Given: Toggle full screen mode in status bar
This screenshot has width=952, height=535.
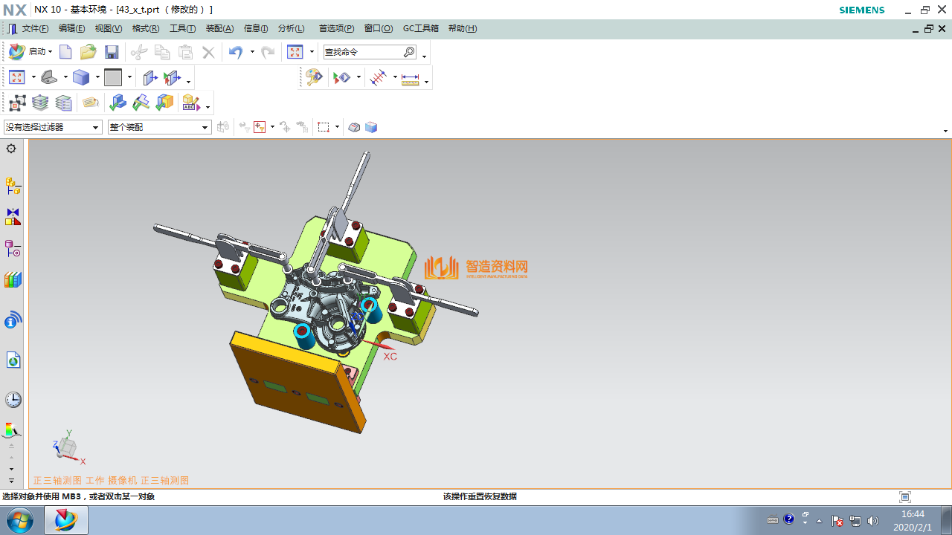Looking at the screenshot, I should click(x=904, y=497).
